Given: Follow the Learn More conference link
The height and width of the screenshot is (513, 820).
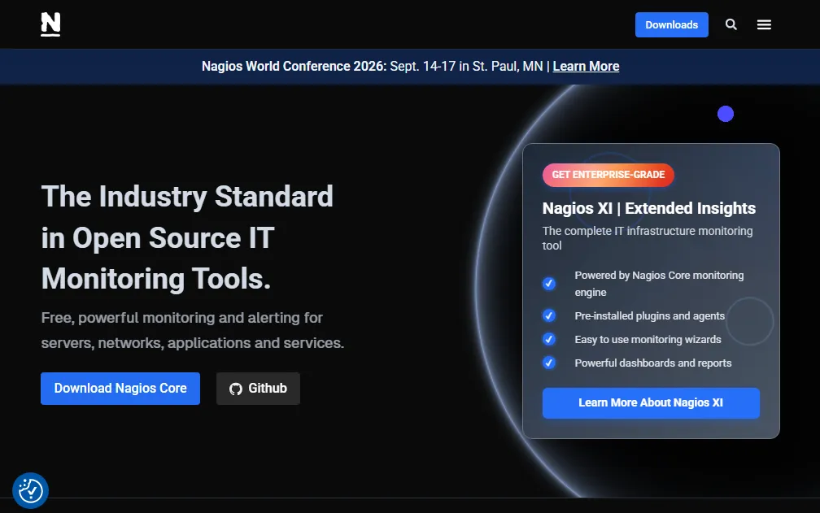Looking at the screenshot, I should [x=586, y=67].
